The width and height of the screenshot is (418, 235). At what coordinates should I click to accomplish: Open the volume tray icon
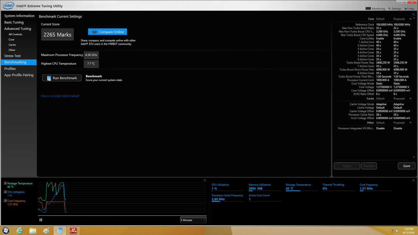click(397, 231)
